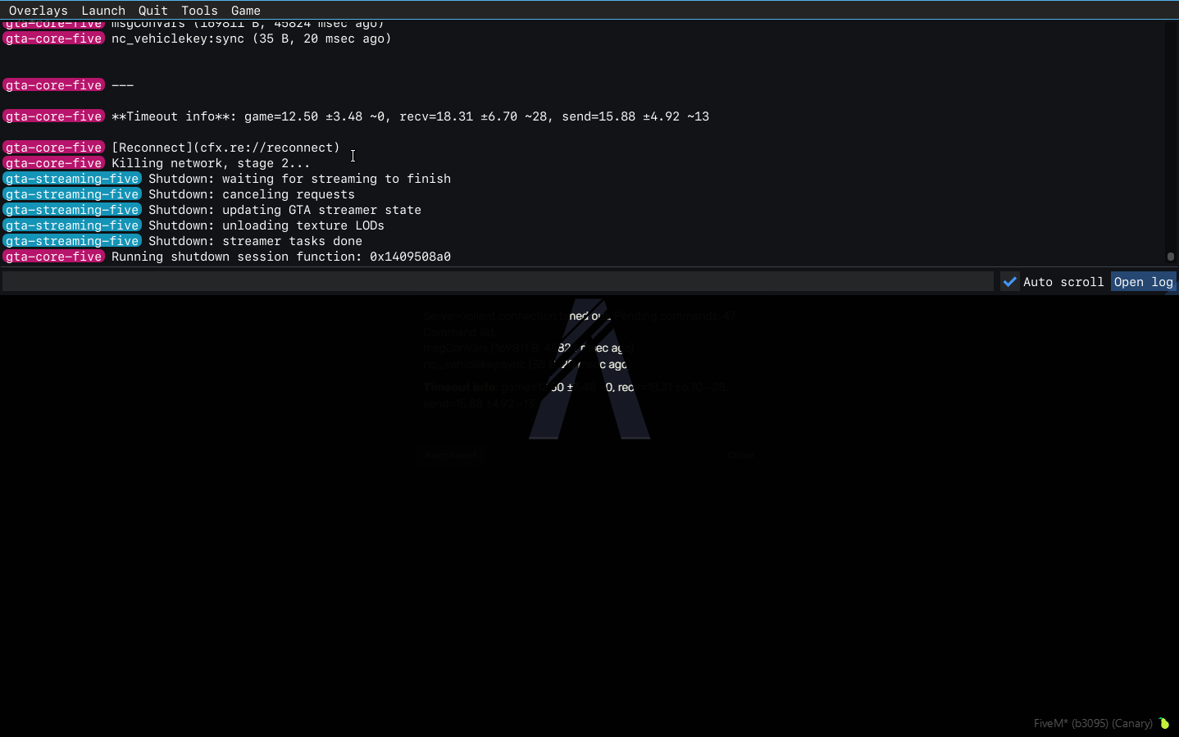1179x737 pixels.
Task: Open the Quit menu
Action: (x=152, y=10)
